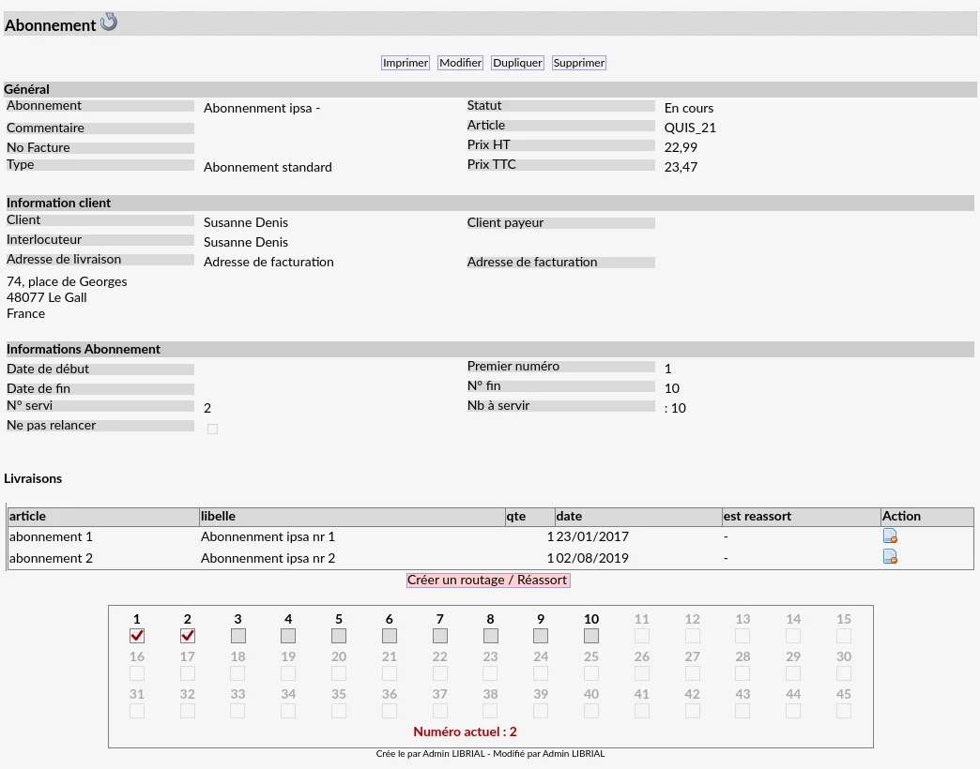Duplicate subscription with Dupliquer button
Screen dimensions: 980x769
[x=517, y=63]
